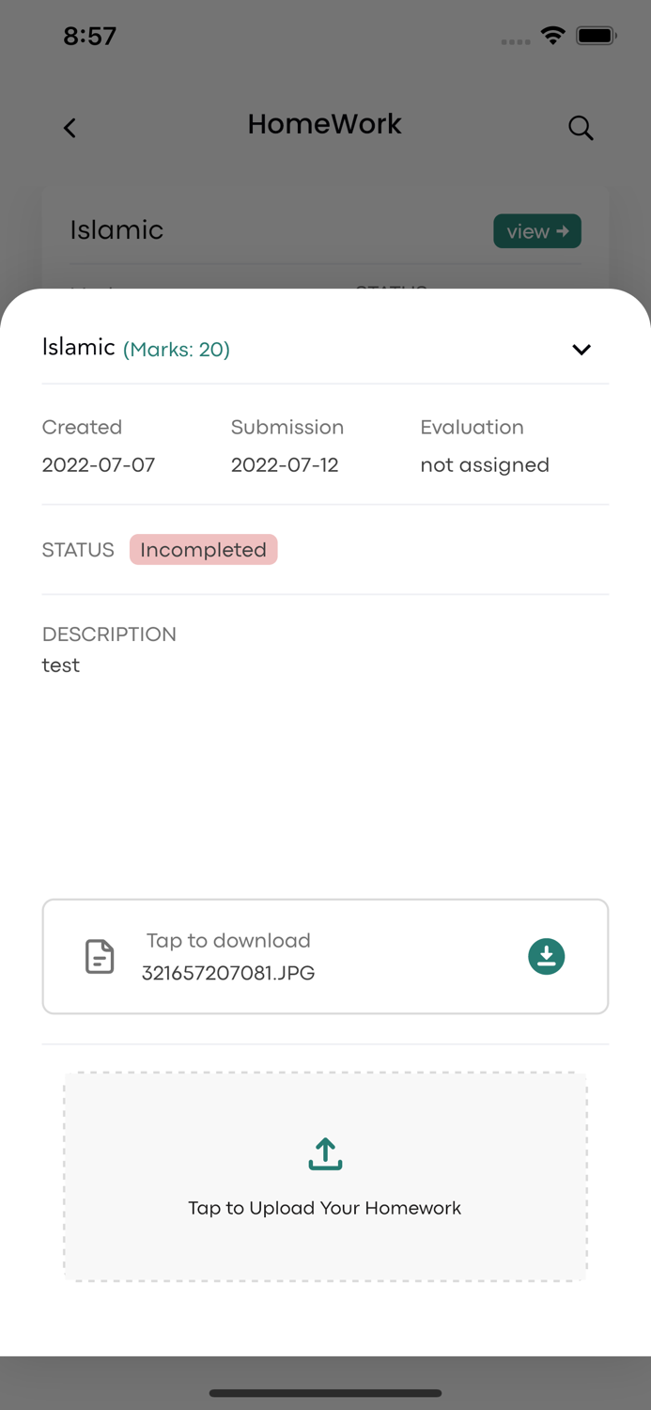Open search with the magnifier icon

pos(581,128)
